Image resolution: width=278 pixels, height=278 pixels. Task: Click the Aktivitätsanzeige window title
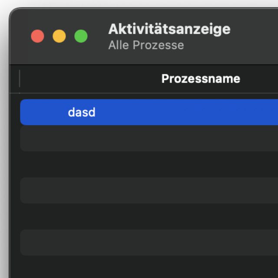(x=169, y=29)
